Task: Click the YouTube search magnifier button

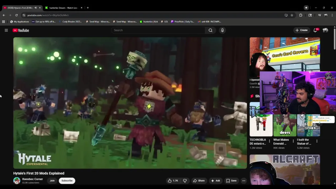Action: point(211,30)
